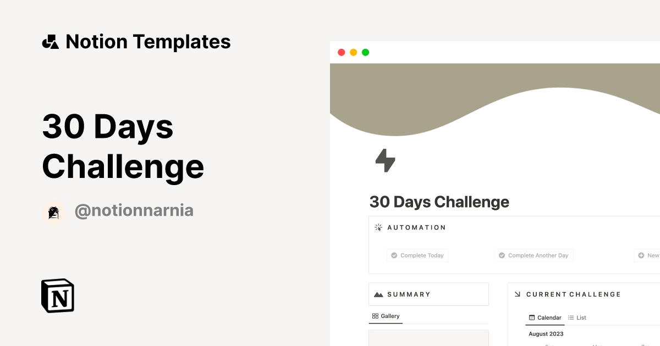Click the list icon beside List view
The image size is (660, 346).
point(571,317)
